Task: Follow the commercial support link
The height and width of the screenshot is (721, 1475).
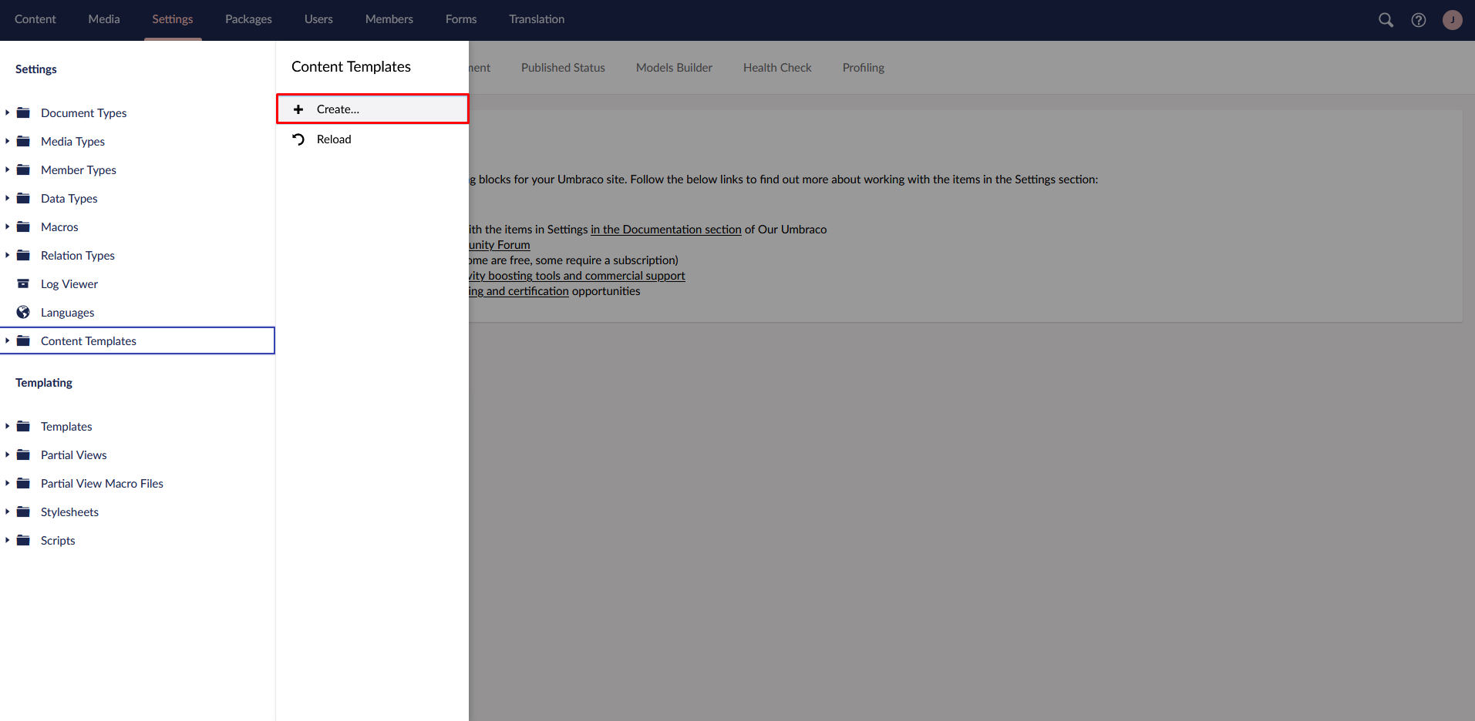Action: [577, 276]
